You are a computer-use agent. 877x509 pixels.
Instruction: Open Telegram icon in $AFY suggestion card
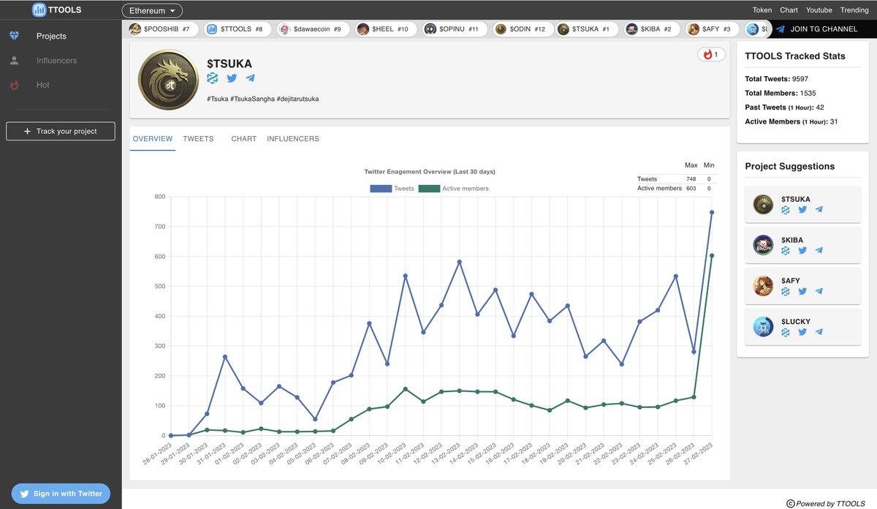click(819, 291)
